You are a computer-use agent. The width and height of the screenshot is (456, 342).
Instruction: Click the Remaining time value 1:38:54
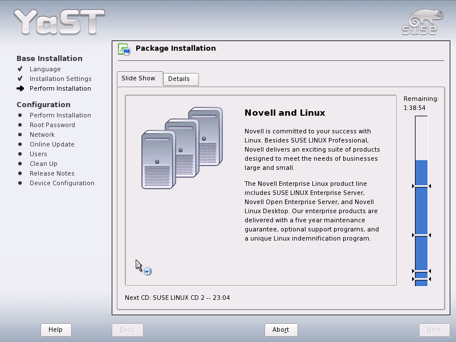click(x=414, y=108)
